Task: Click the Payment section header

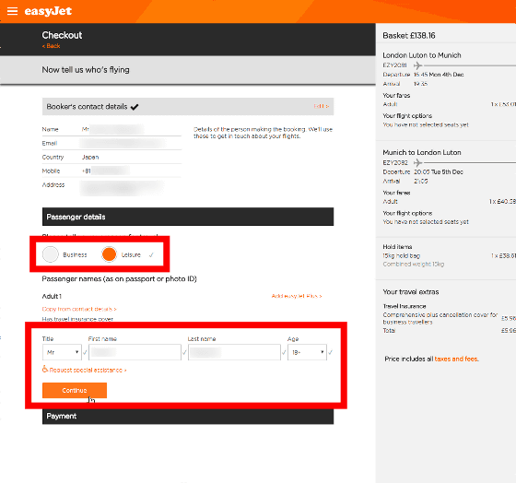Action: [x=188, y=416]
